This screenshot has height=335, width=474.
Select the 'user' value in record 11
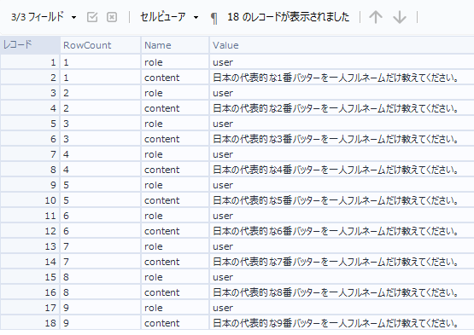(342, 216)
